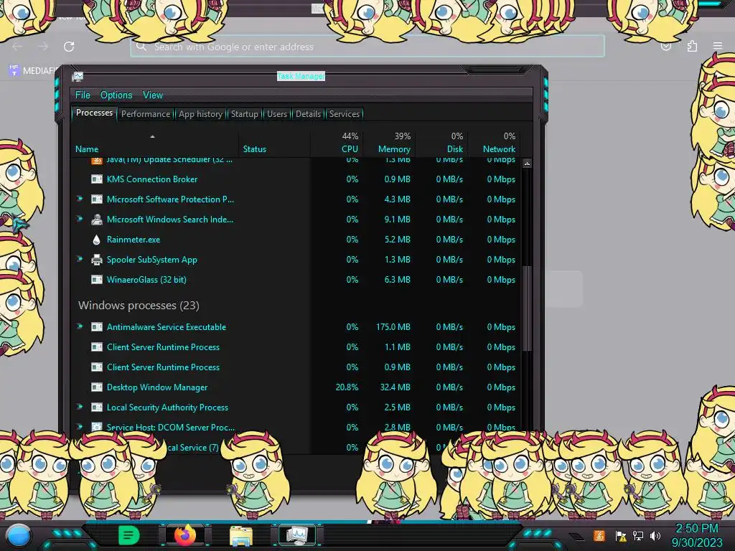
Task: Expand the Local Security Authority Process row
Action: tap(80, 408)
